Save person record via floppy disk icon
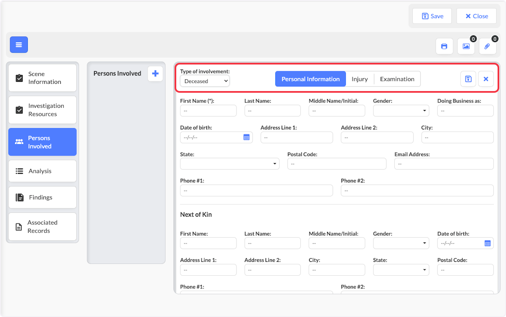This screenshot has width=506, height=317. 468,79
